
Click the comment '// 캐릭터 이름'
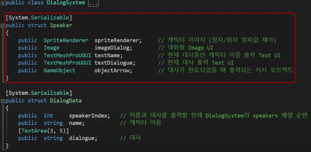pos(141,123)
